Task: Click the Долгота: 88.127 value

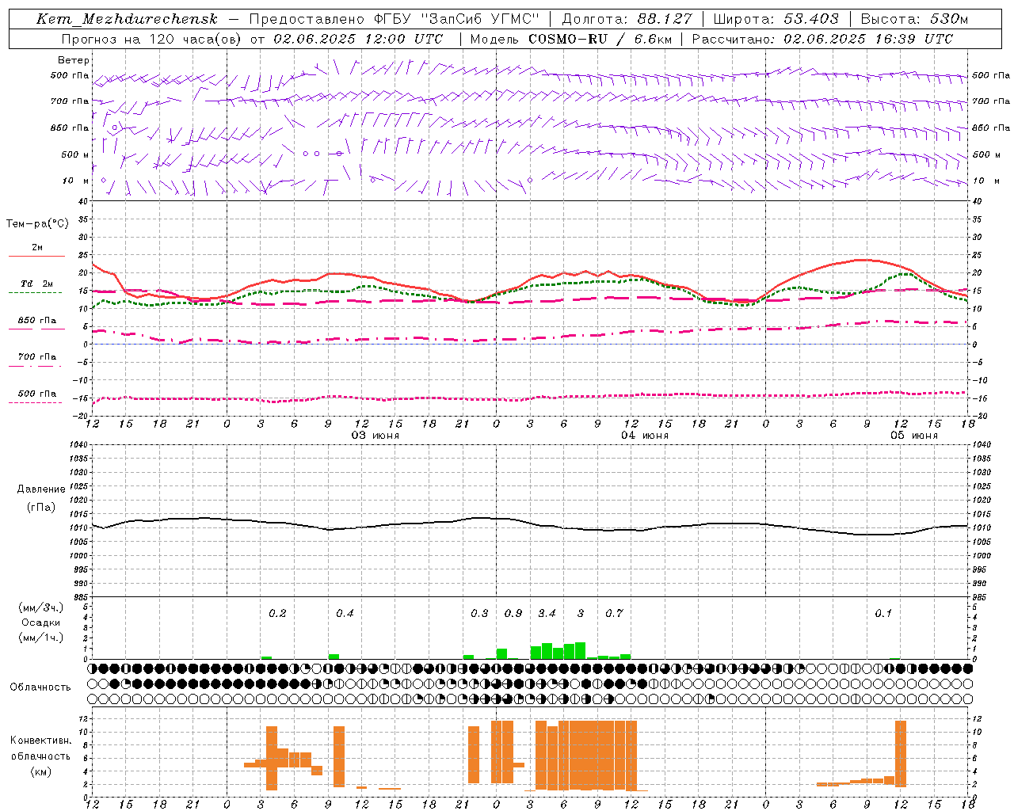Action: [x=627, y=19]
